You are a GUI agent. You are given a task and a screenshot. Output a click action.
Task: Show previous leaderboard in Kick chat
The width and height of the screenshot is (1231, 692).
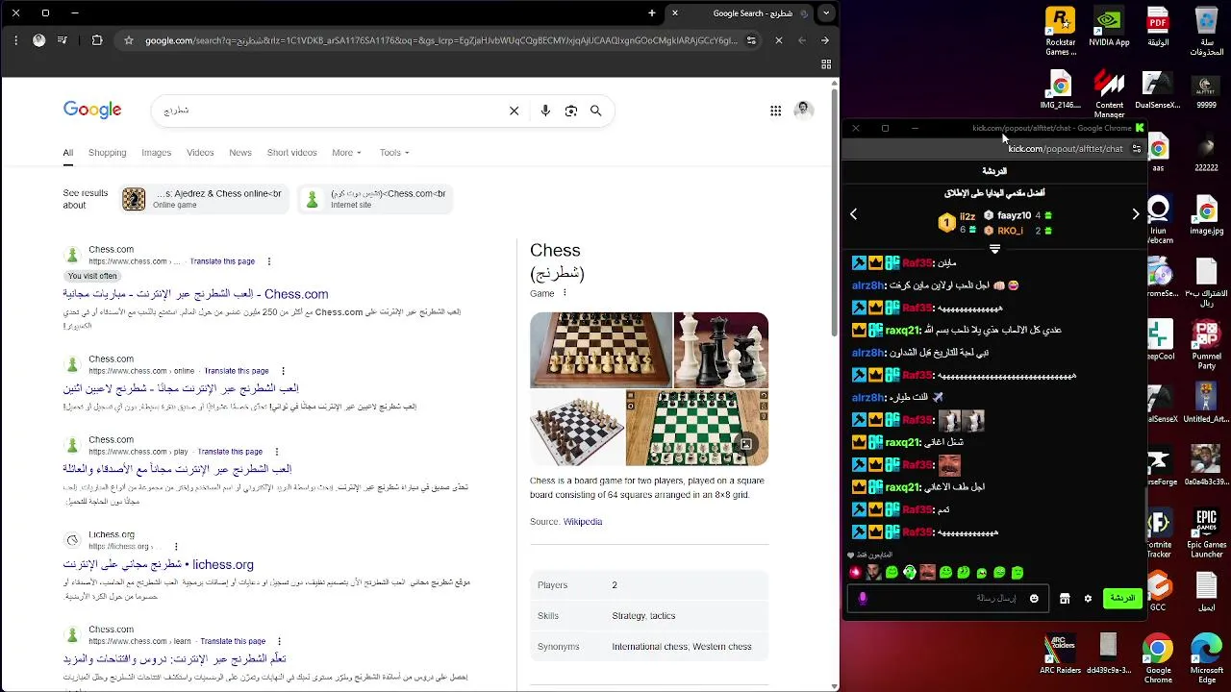click(x=853, y=214)
